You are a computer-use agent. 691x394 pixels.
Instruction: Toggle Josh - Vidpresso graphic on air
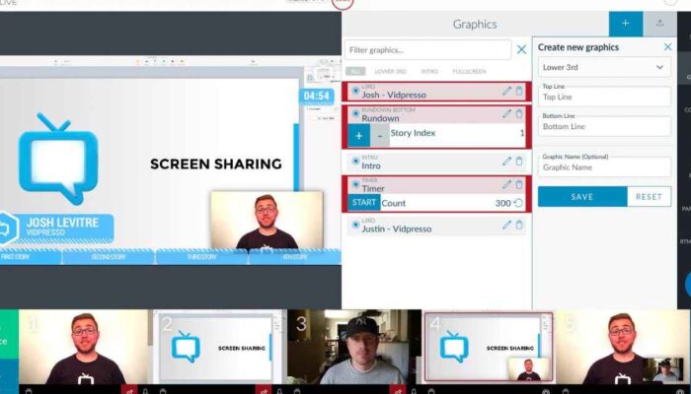pos(355,91)
